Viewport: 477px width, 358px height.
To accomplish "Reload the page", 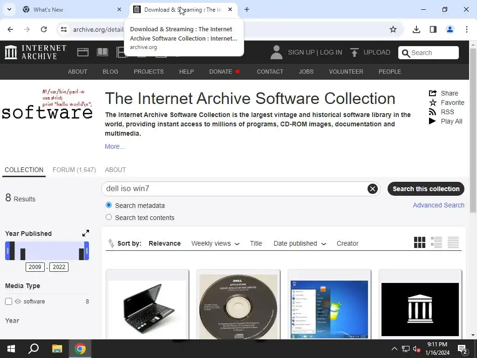I will [44, 29].
